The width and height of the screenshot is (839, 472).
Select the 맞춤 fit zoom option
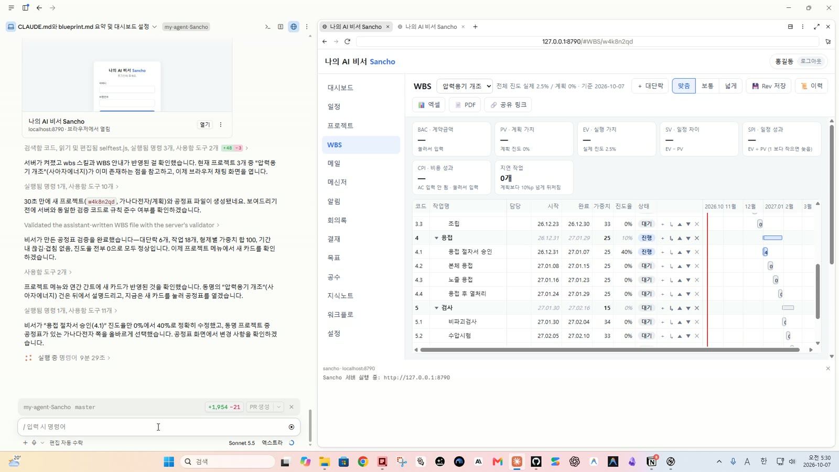(684, 86)
